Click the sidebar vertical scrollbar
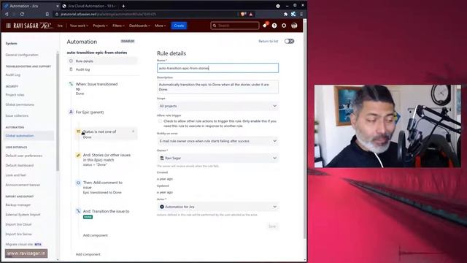Viewport: 467px width, 263px height. (58, 112)
